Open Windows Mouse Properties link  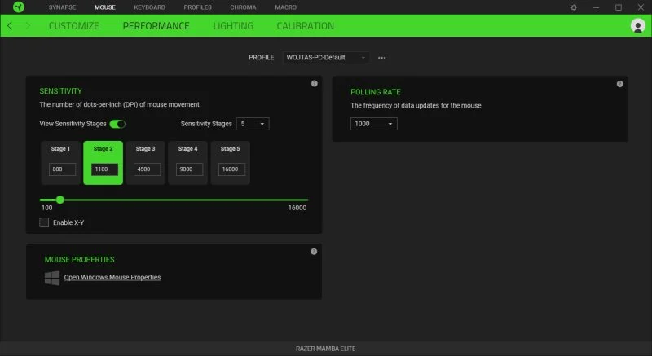tap(112, 278)
